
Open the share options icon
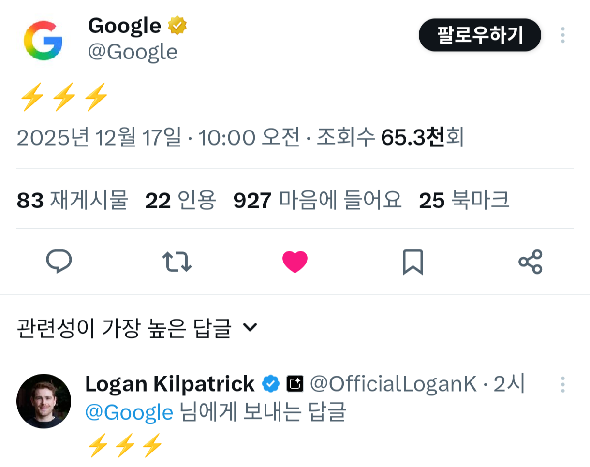pyautogui.click(x=531, y=262)
